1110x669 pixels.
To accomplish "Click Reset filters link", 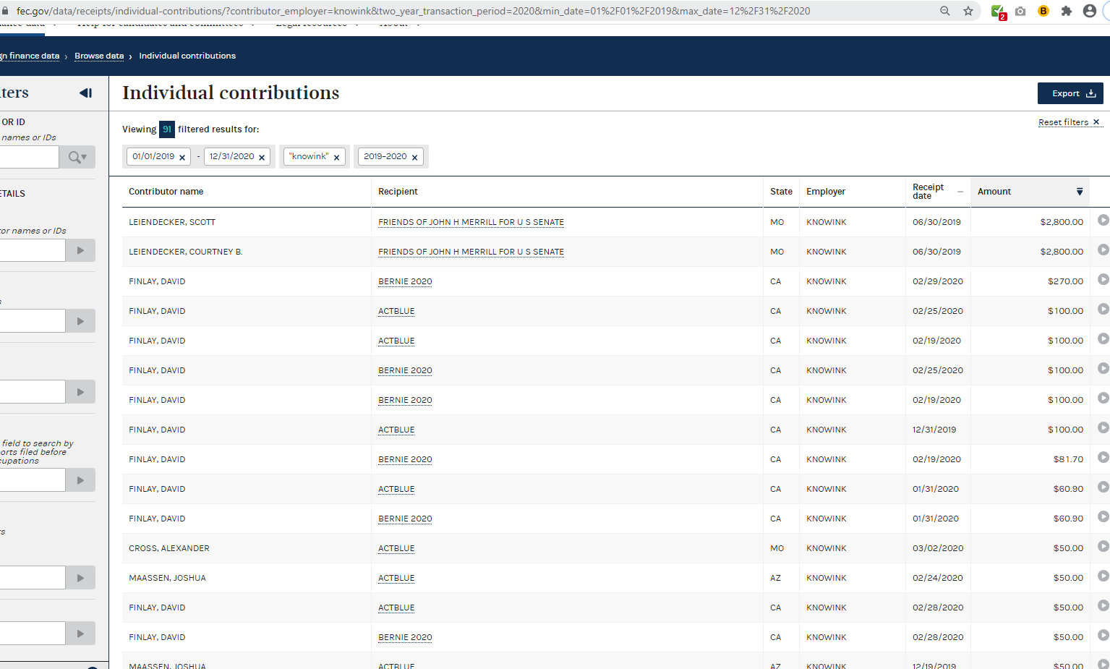I will click(1069, 122).
